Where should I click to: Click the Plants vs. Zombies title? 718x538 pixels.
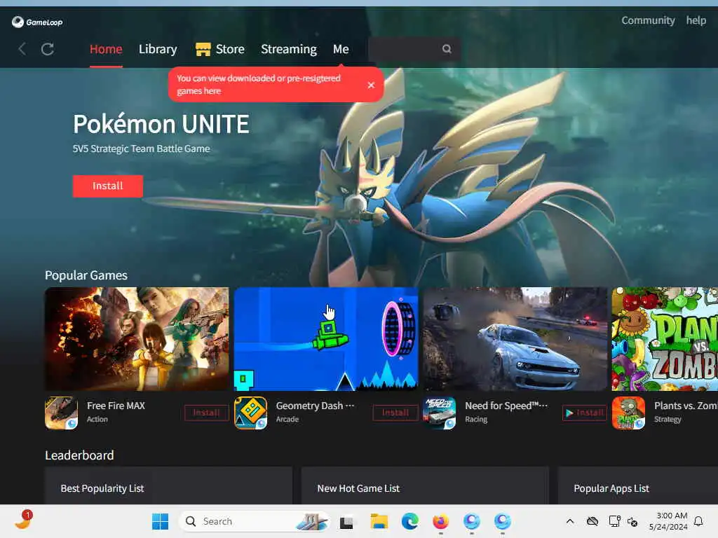(686, 406)
